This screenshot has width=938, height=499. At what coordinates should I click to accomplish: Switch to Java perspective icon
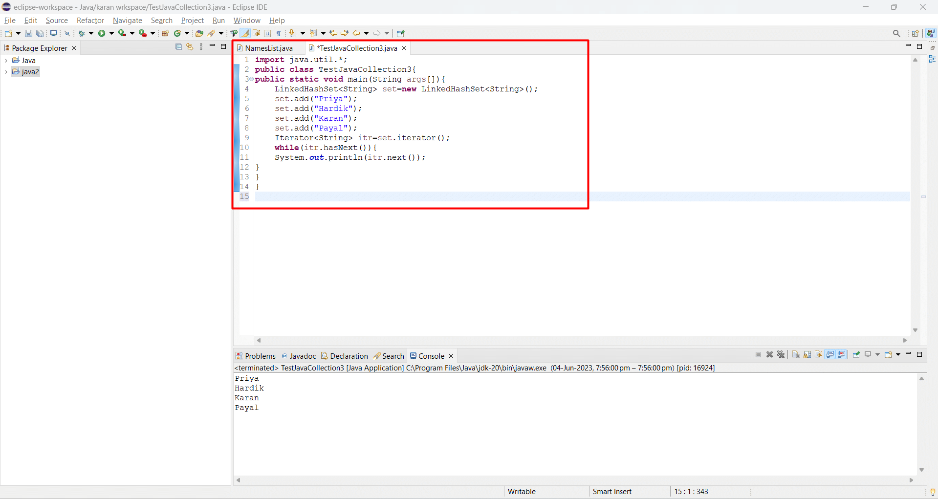pos(931,33)
